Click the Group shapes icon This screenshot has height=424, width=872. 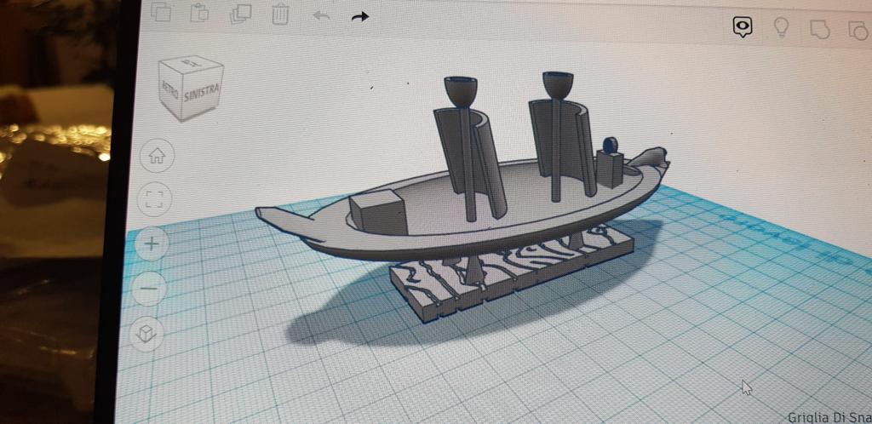(820, 29)
